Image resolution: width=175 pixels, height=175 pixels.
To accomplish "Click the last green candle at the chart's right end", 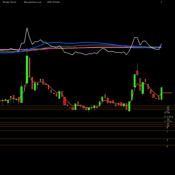I will 162,93.
